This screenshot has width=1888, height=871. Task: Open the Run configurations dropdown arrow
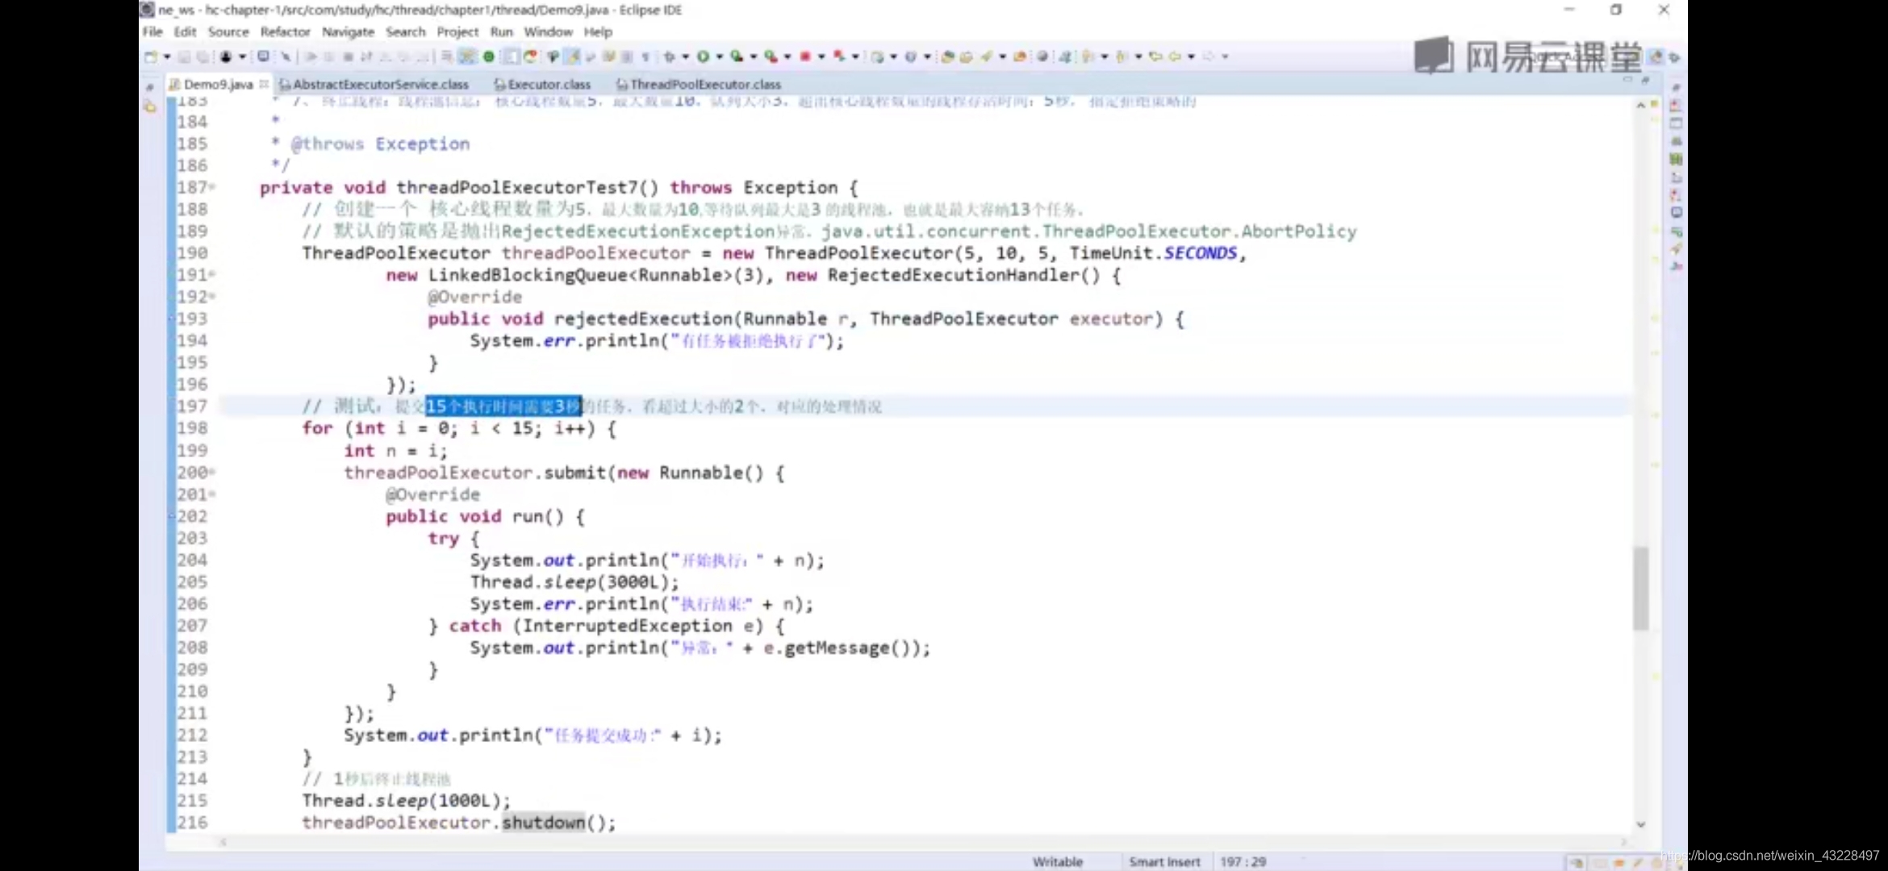coord(720,56)
